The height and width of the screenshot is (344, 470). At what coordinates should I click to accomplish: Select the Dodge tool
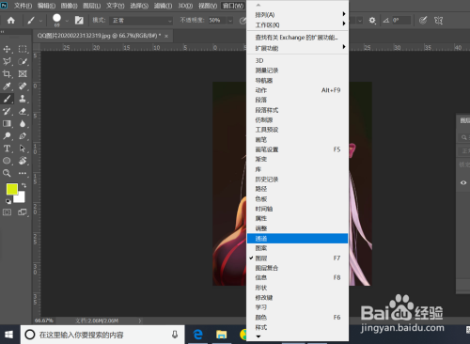[x=7, y=136]
